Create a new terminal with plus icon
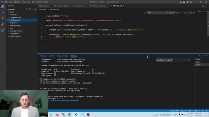Image resolution: width=209 pixels, height=117 pixels. tap(199, 56)
